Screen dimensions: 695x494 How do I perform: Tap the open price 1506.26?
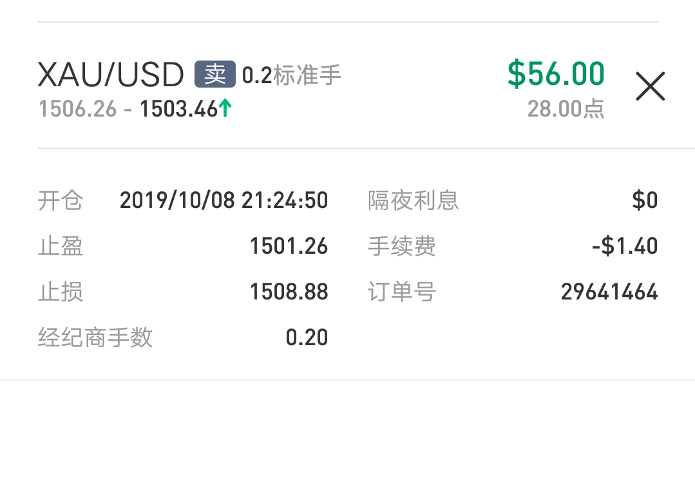(x=77, y=109)
